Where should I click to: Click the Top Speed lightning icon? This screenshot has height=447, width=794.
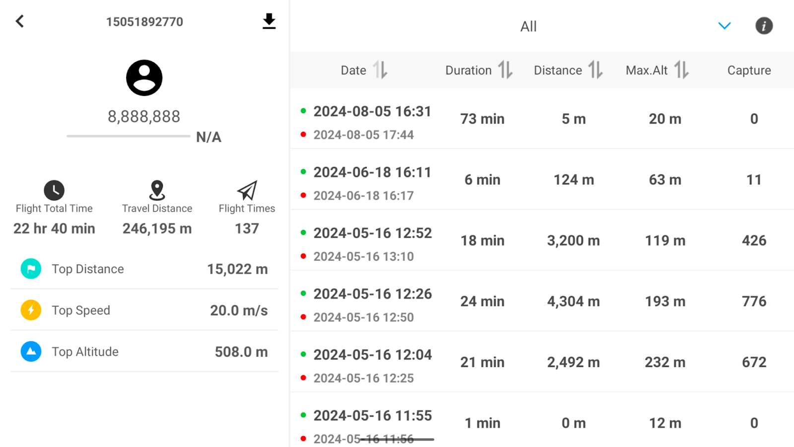[30, 310]
